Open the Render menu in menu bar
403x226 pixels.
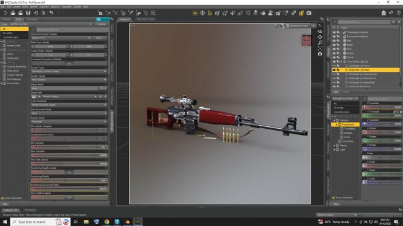click(x=33, y=7)
